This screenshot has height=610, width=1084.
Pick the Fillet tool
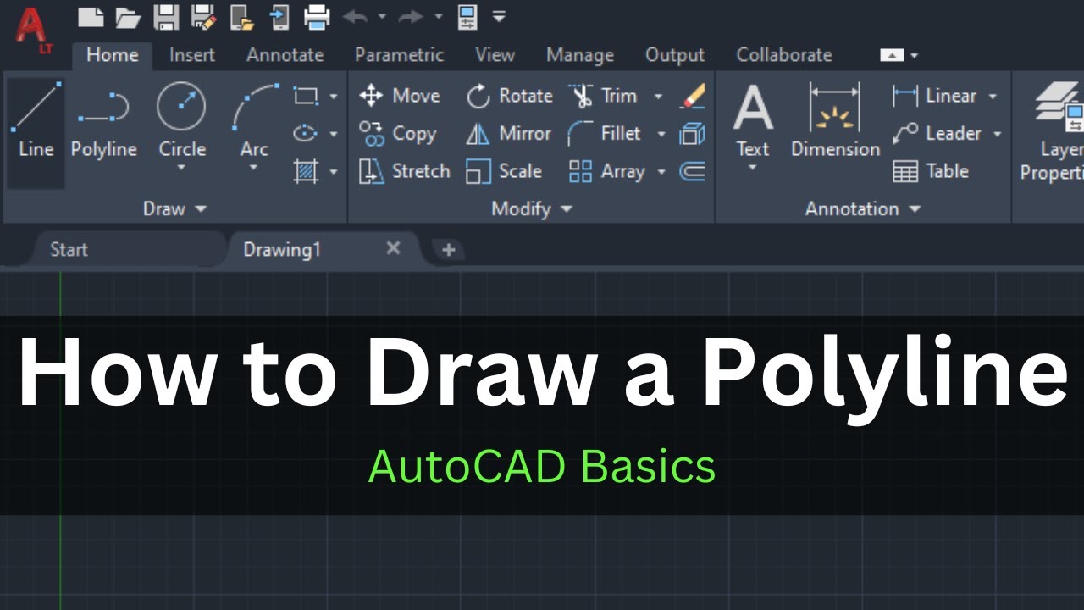[605, 134]
